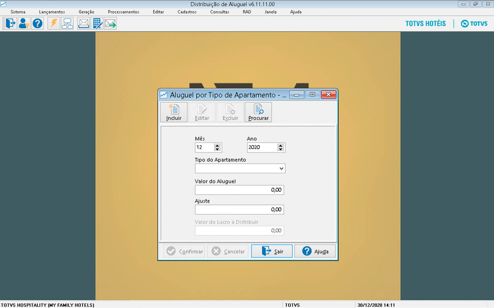The image size is (494, 308).
Task: Decrease the Ano value with down arrow
Action: (281, 149)
